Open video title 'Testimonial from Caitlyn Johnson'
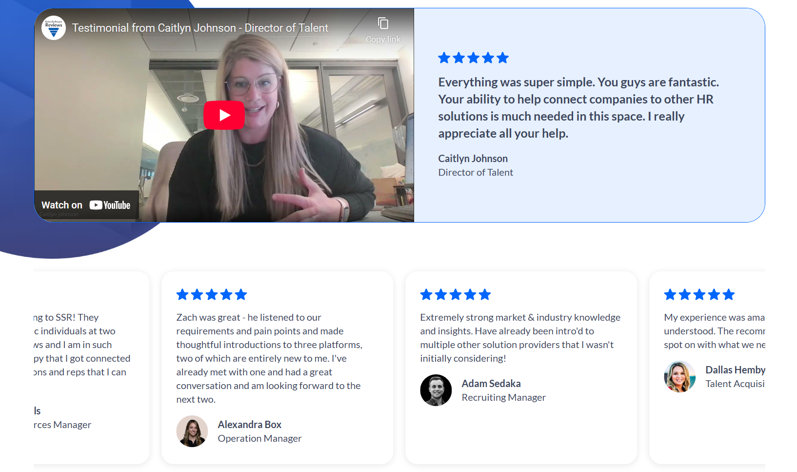This screenshot has width=797, height=472. tap(200, 28)
